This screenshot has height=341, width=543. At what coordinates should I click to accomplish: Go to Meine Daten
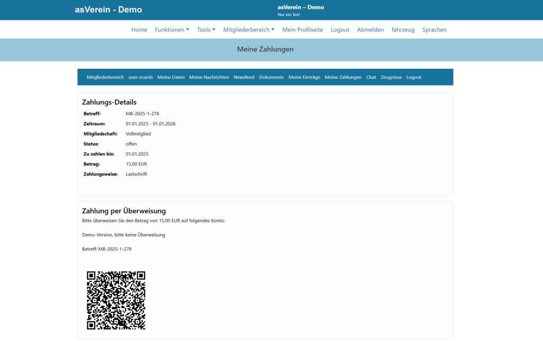(171, 77)
